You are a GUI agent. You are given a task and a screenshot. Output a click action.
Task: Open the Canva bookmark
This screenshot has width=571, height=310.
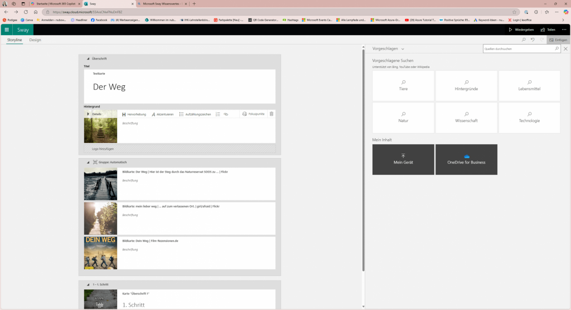27,20
